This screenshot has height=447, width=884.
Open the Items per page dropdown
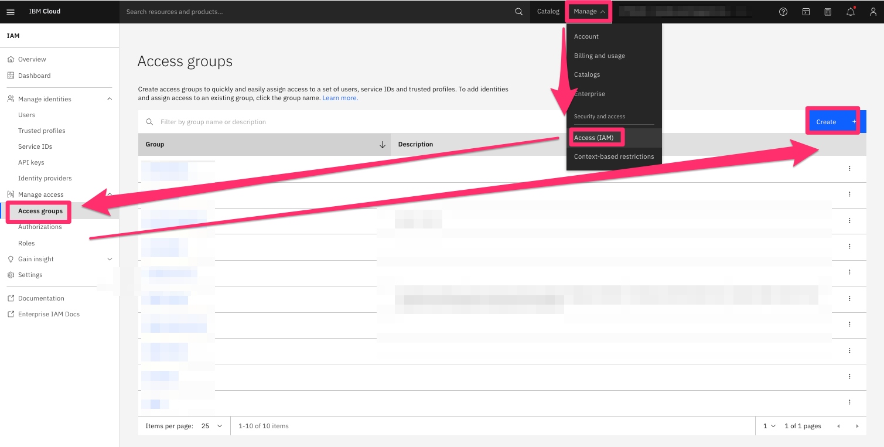click(212, 426)
